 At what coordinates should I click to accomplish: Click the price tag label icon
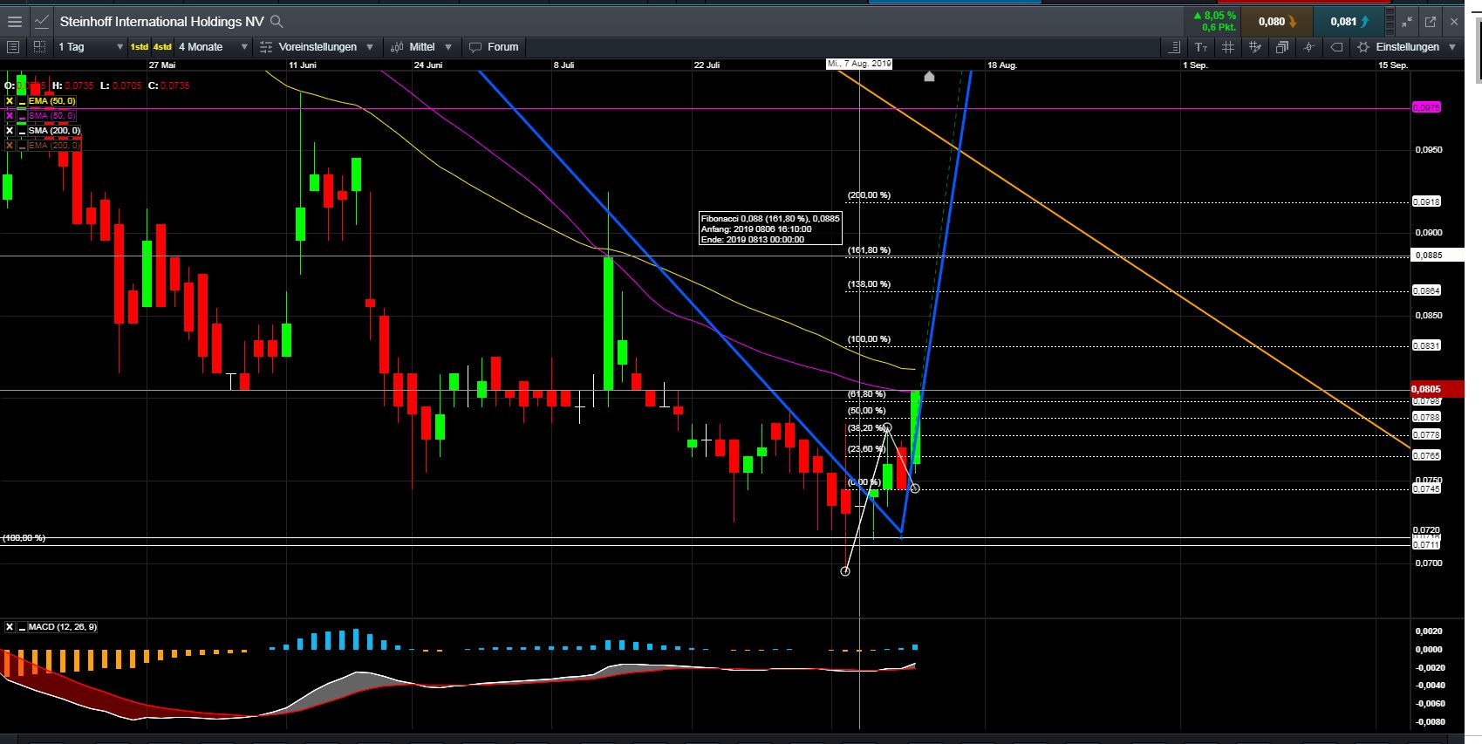(1336, 47)
